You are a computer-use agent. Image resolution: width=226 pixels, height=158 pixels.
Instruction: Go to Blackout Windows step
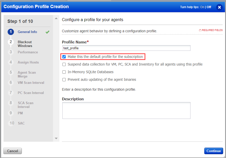click(x=25, y=44)
